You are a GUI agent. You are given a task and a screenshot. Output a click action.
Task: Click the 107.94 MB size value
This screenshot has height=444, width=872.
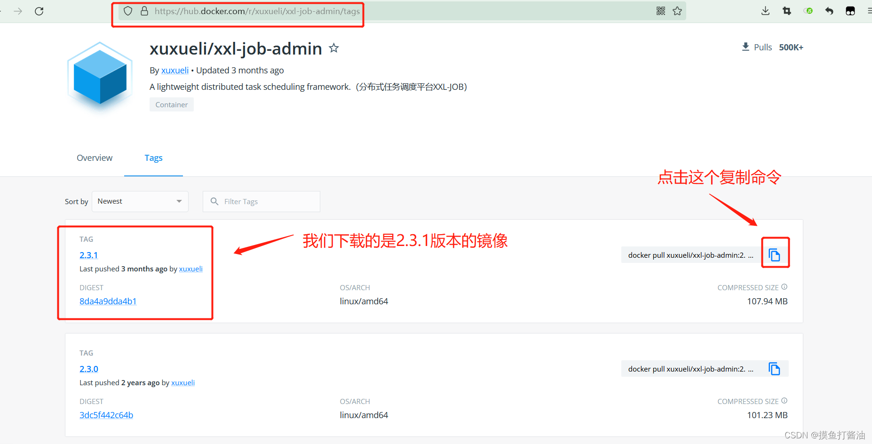pos(767,301)
